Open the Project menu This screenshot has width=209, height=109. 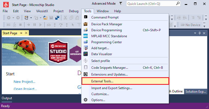pyautogui.click(x=58, y=11)
